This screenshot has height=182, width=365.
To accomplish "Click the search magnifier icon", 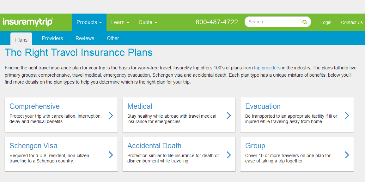I will 305,22.
